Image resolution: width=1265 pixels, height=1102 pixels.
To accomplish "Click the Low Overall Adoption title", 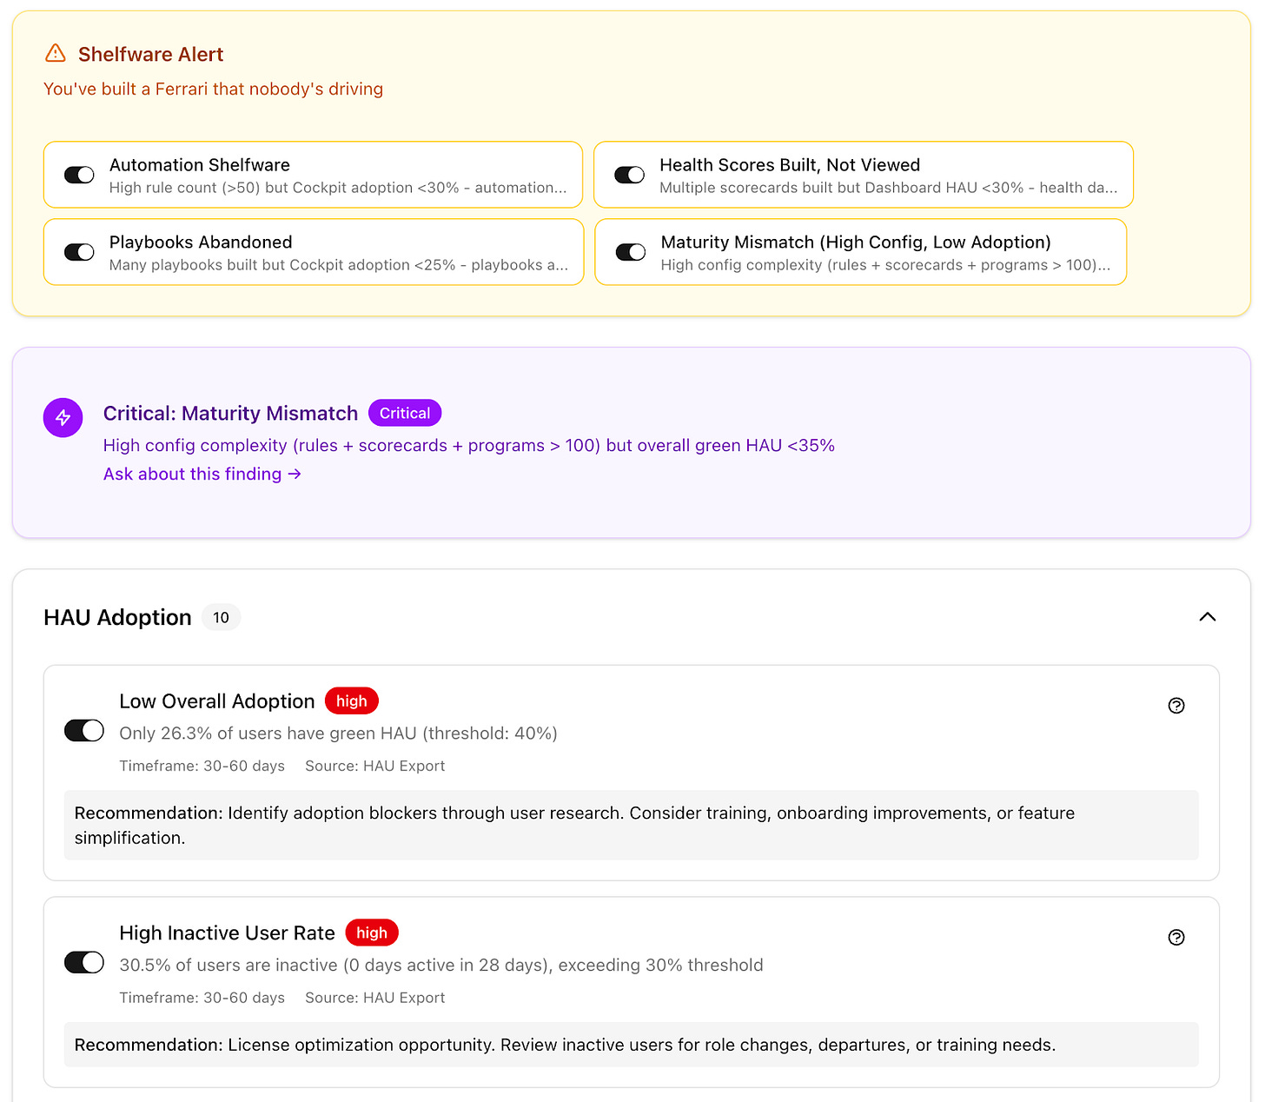I will tap(217, 700).
